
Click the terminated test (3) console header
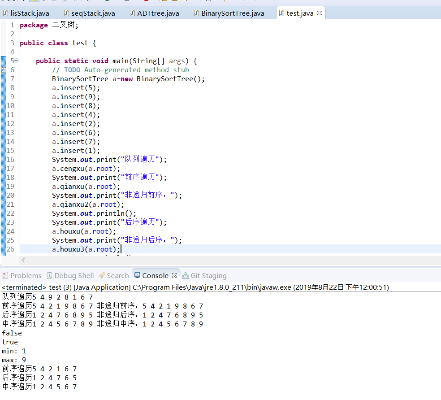pyautogui.click(x=195, y=287)
